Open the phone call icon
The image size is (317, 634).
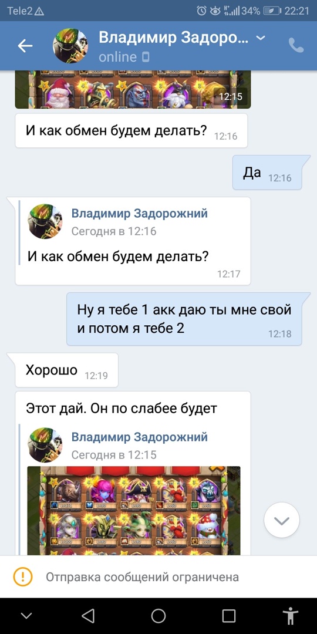[296, 45]
